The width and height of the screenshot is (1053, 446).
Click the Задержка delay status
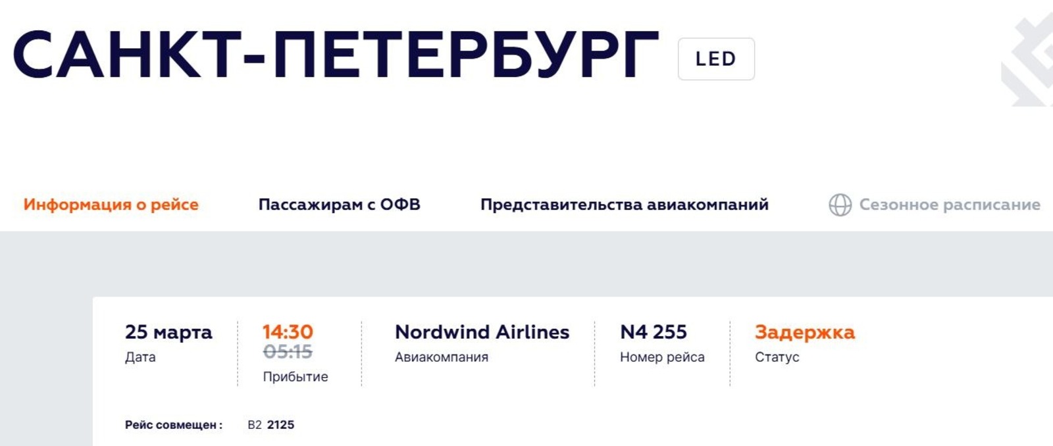[804, 332]
